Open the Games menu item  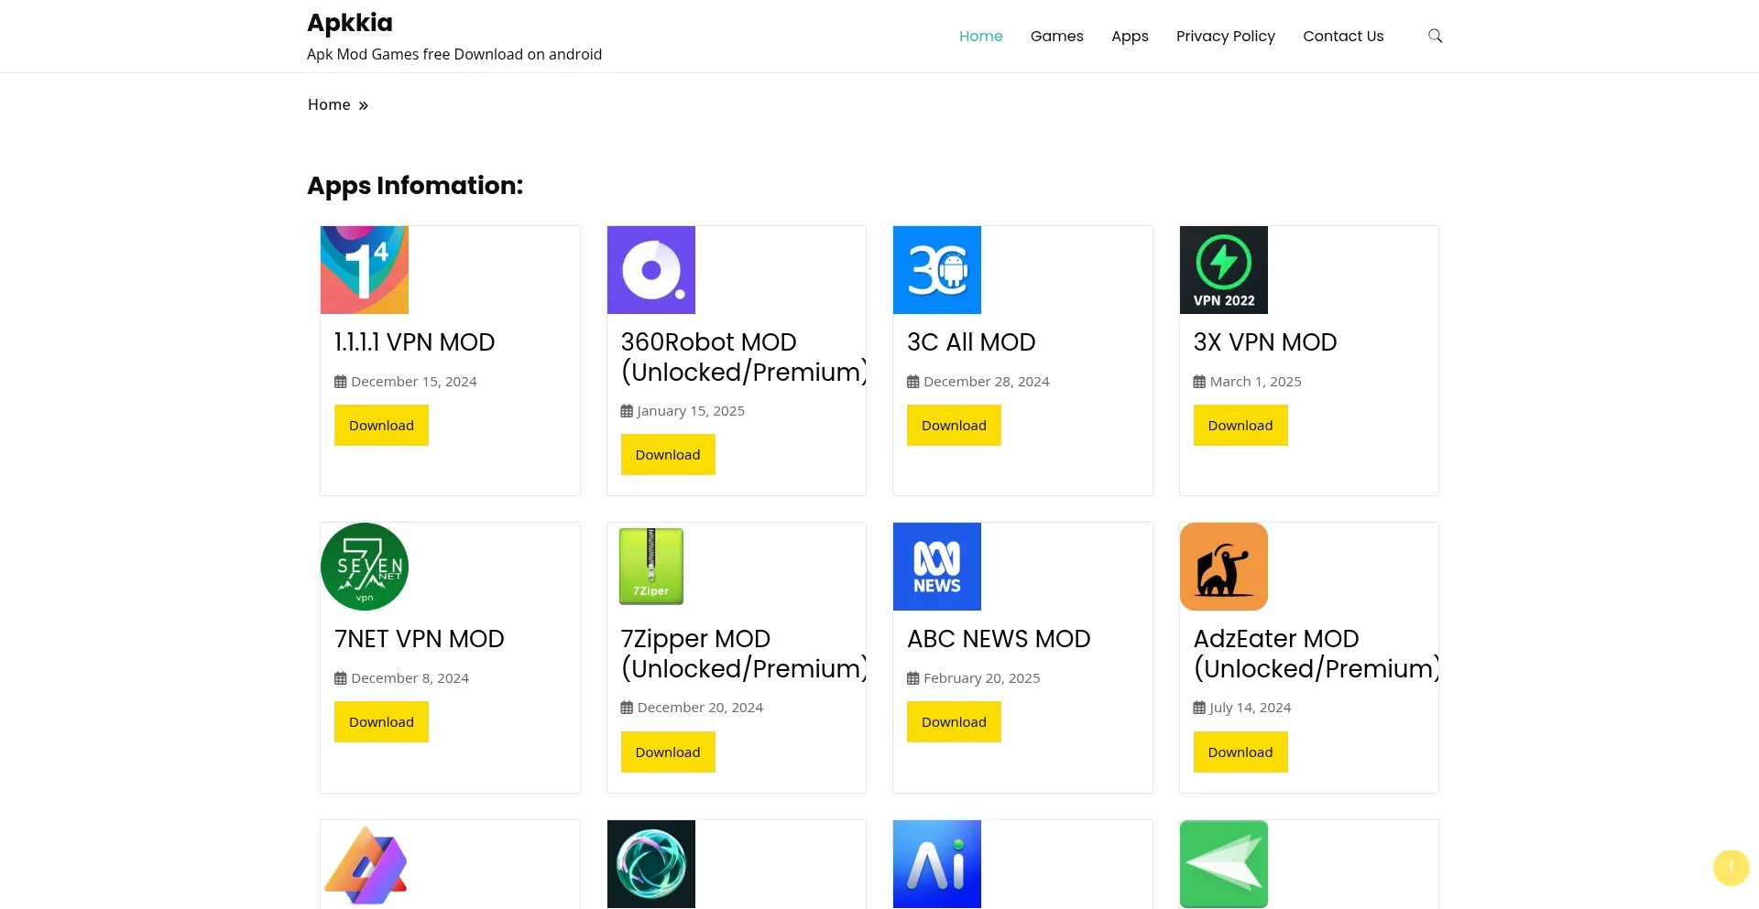pos(1056,36)
